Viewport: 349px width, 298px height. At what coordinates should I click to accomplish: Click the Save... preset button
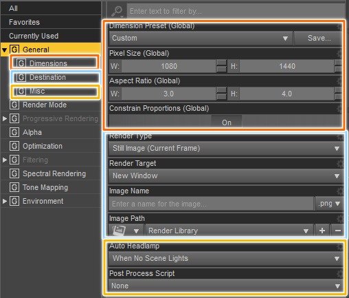tap(318, 38)
